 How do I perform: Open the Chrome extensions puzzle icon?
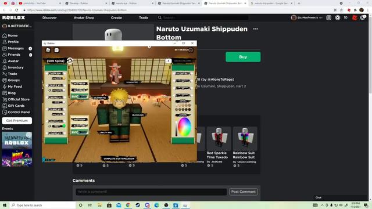coord(355,10)
